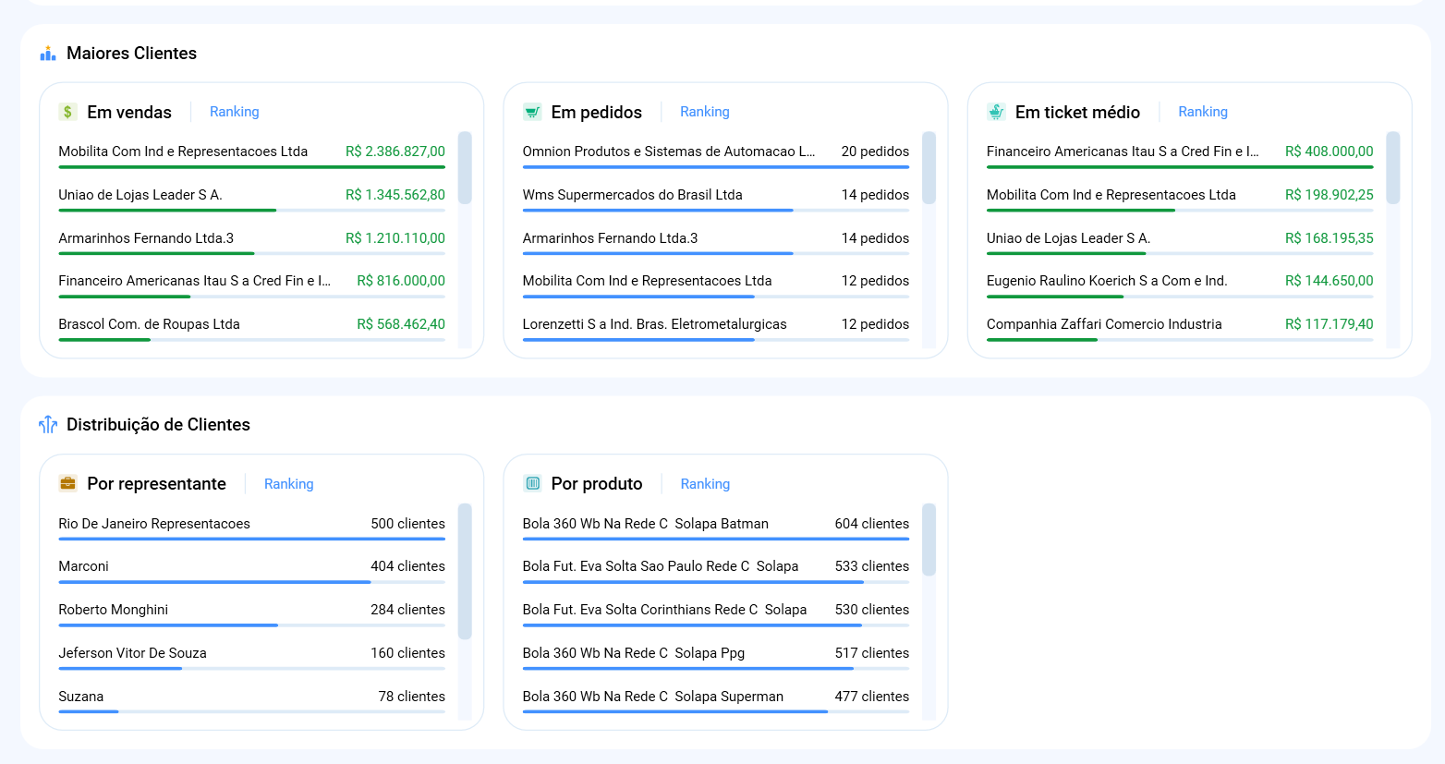Image resolution: width=1445 pixels, height=764 pixels.
Task: Click the briefcase icon beside Por representante
Action: click(x=67, y=483)
